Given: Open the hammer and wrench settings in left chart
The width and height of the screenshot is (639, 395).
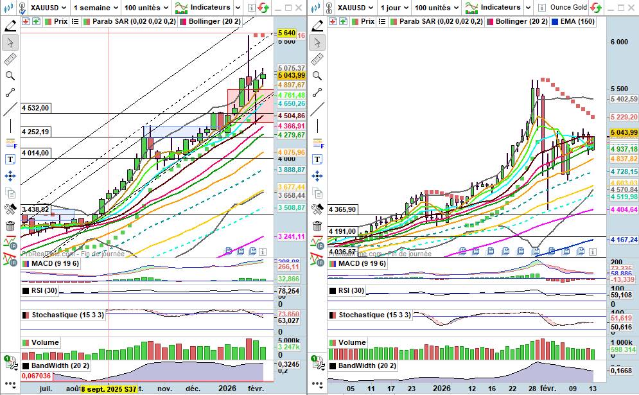Looking at the screenshot, I should 10,209.
